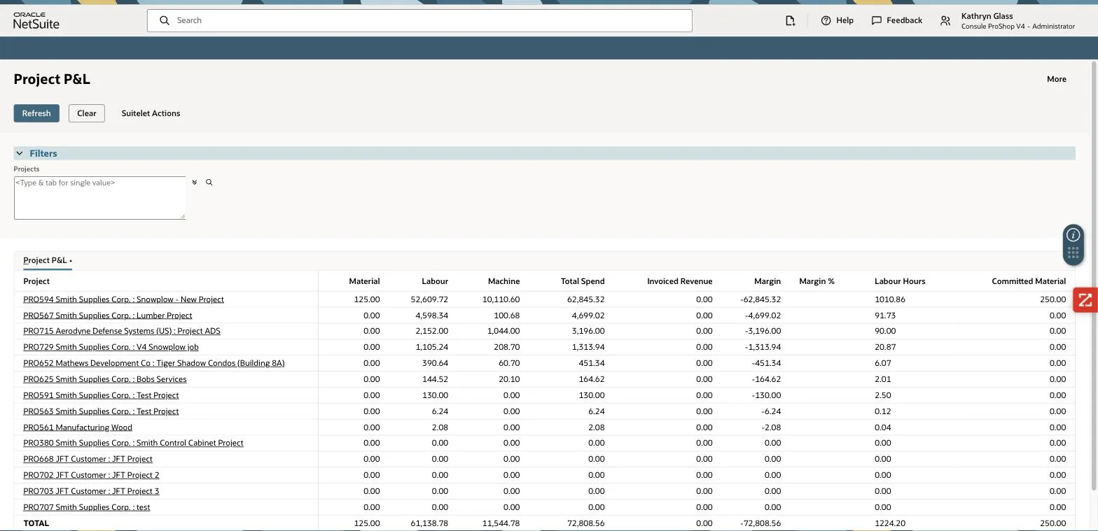Click the Feedback speech bubble icon
The width and height of the screenshot is (1098, 531).
pyautogui.click(x=876, y=20)
